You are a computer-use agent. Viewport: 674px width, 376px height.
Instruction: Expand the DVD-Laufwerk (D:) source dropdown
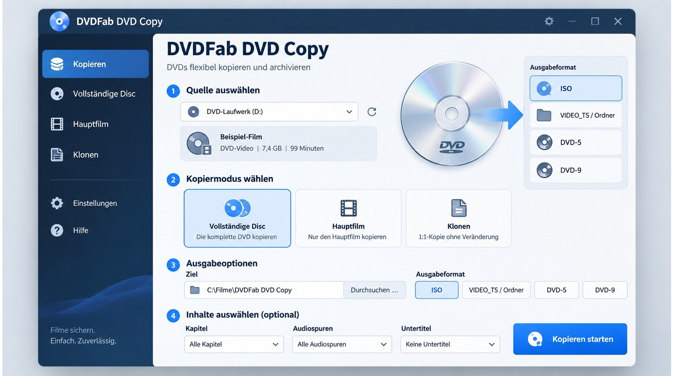point(269,112)
